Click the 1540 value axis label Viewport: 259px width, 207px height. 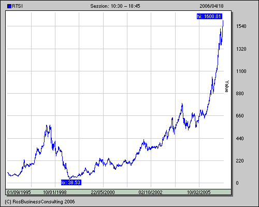pyautogui.click(x=241, y=26)
